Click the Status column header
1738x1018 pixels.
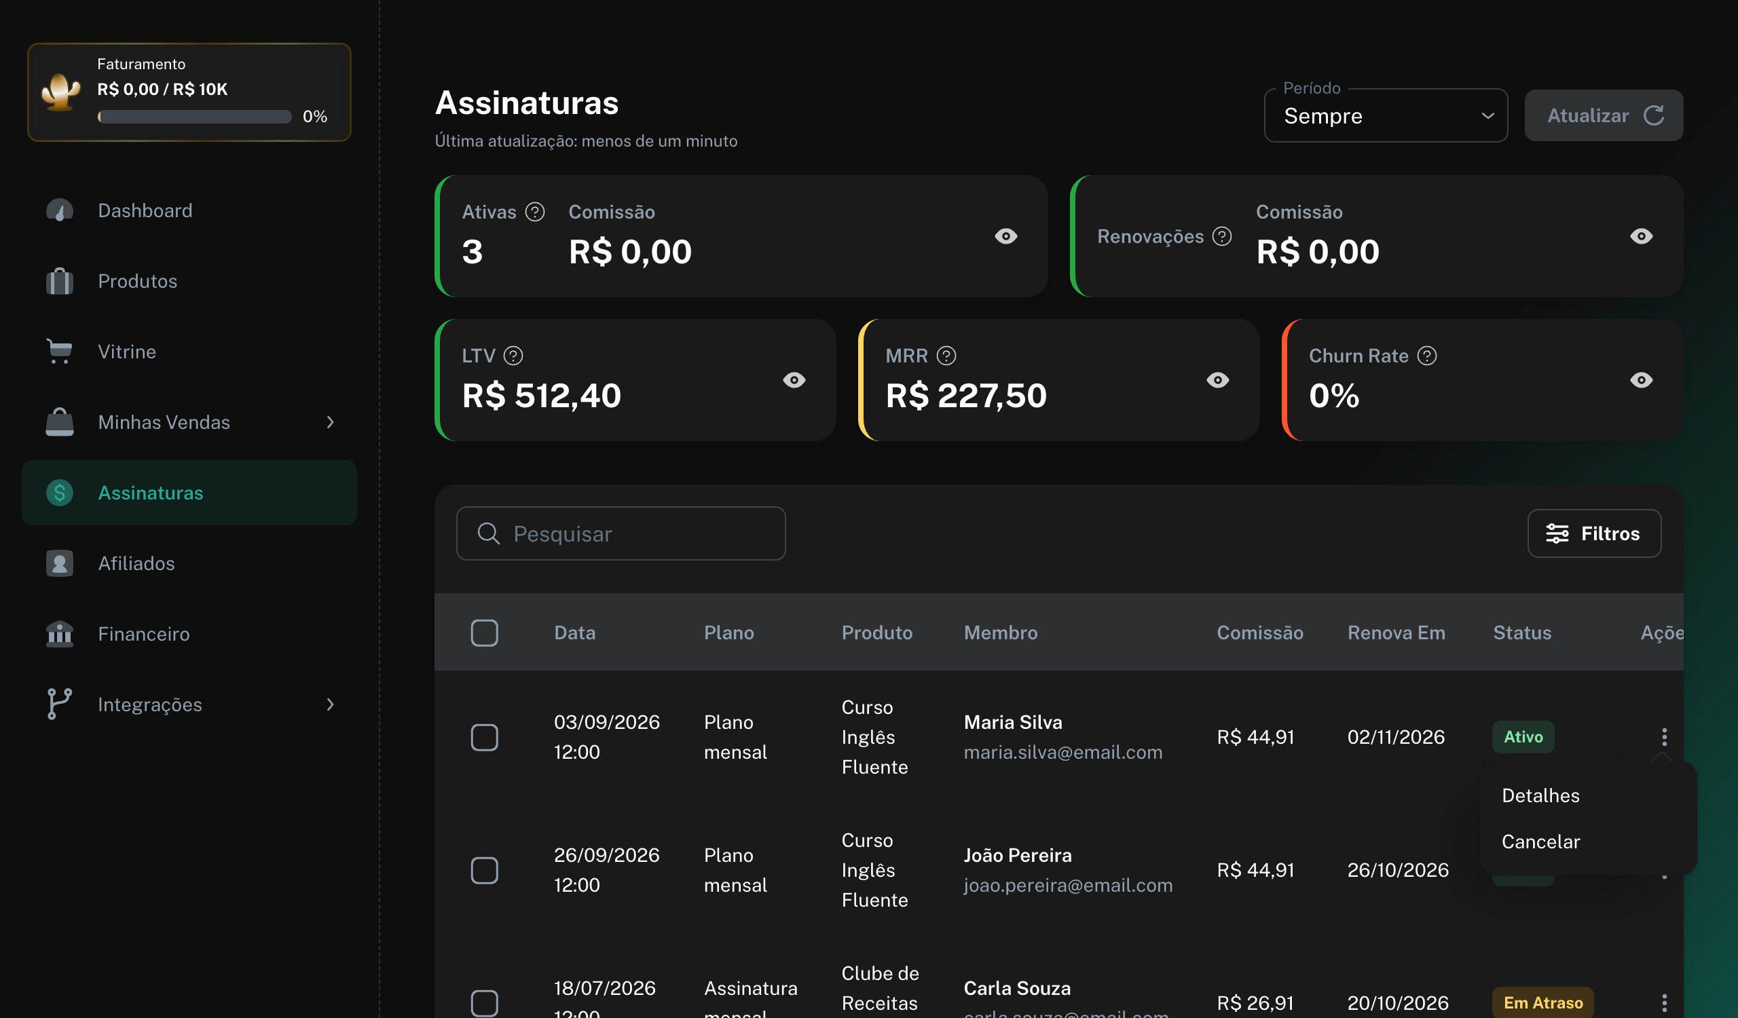pos(1522,633)
